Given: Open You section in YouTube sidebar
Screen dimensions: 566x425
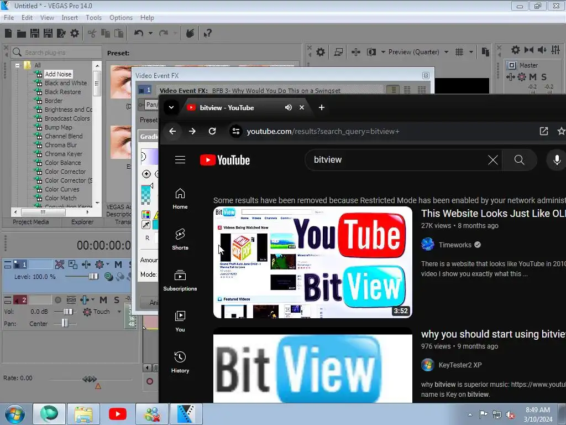Looking at the screenshot, I should coord(180,322).
